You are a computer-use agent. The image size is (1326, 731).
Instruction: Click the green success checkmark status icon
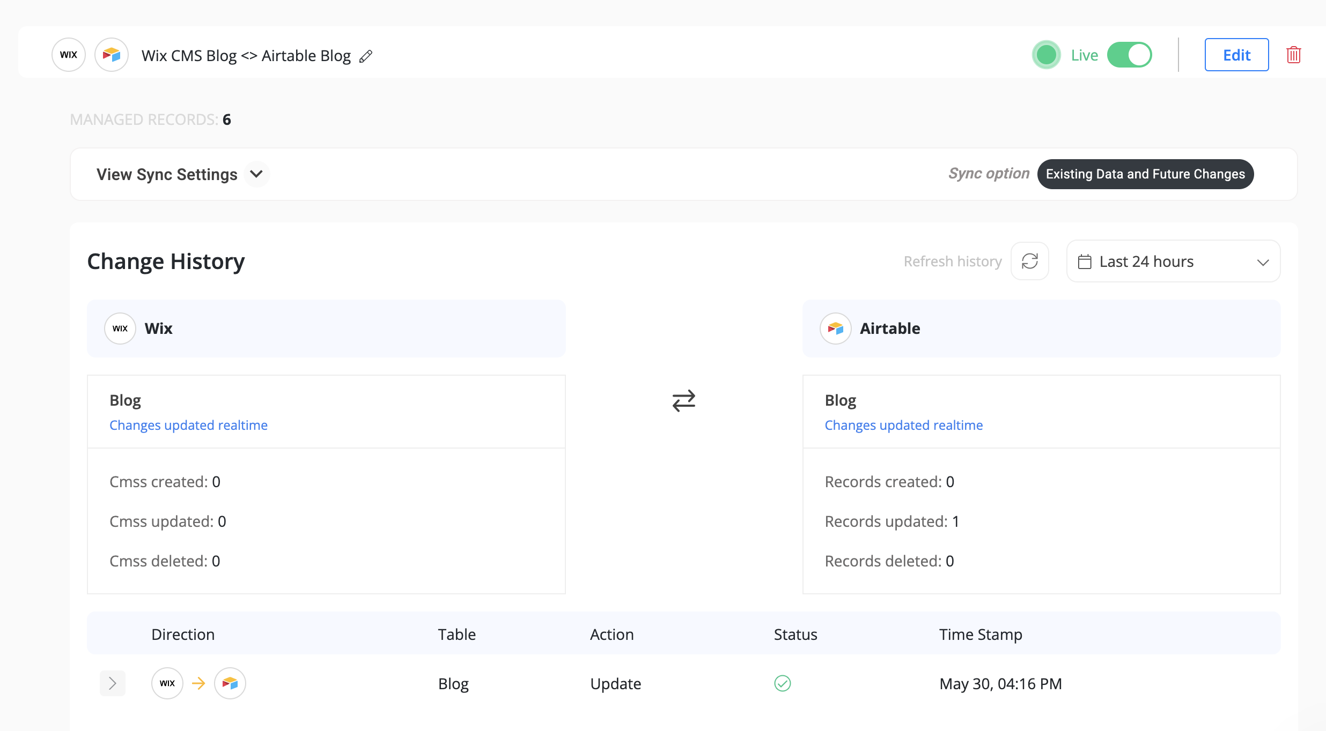coord(783,683)
